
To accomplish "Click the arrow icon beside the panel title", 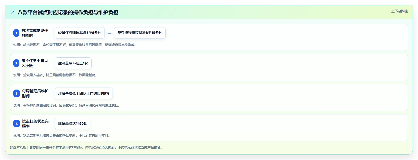I will (13, 12).
